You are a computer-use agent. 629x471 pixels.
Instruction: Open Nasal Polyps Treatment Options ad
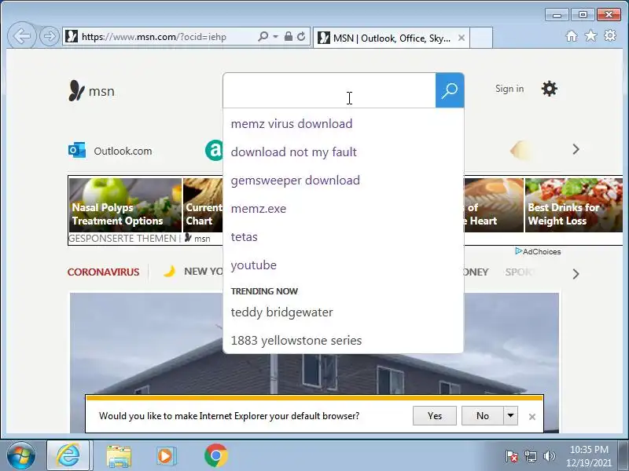[125, 205]
